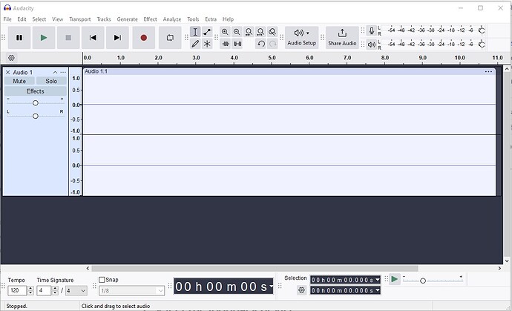Click the Silence audio selection icon

pos(237,44)
